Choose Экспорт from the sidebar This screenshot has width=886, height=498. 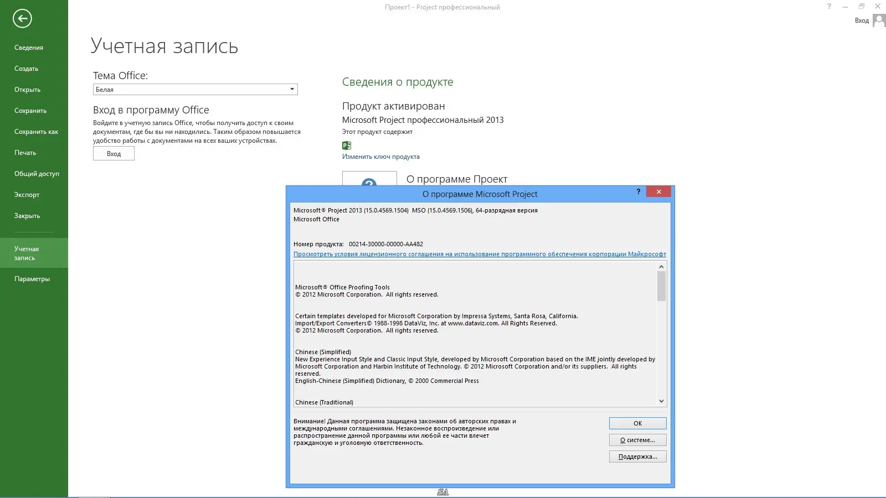coord(27,195)
